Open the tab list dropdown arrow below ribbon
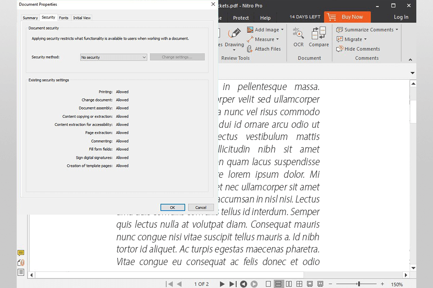Viewport: 433px width, 288px height. coord(413,73)
